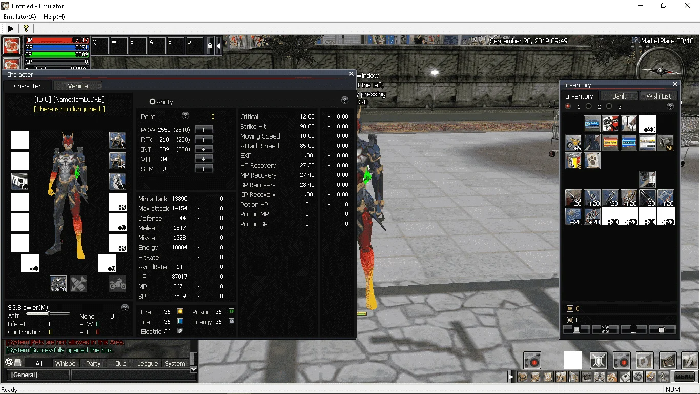The image size is (700, 394).
Task: Click the bullet ammo slot icon
Action: point(78,284)
